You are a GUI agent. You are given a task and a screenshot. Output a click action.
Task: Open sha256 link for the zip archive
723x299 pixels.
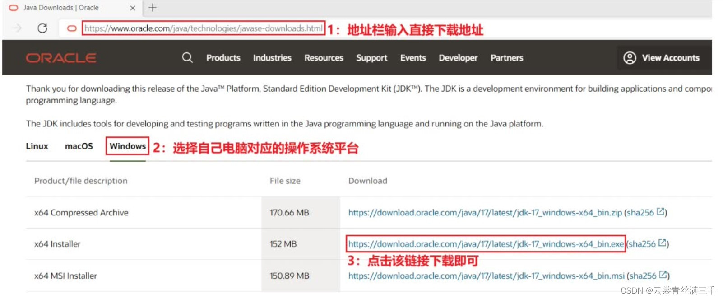pos(640,213)
